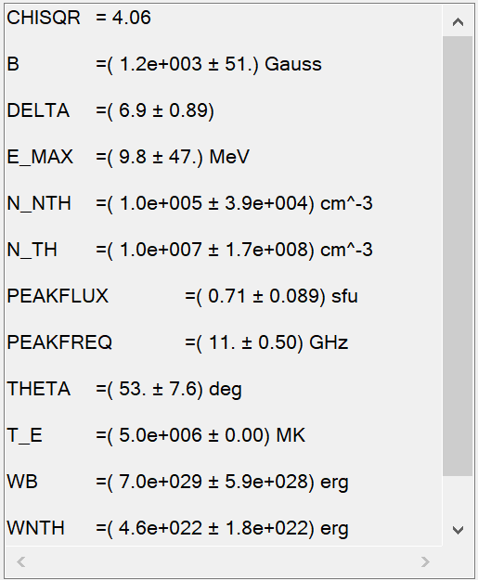Click the vertical scrollbar thumb
Screen dimensions: 478x580
(x=458, y=256)
